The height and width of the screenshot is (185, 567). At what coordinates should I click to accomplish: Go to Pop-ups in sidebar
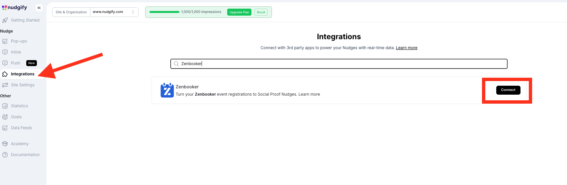19,41
